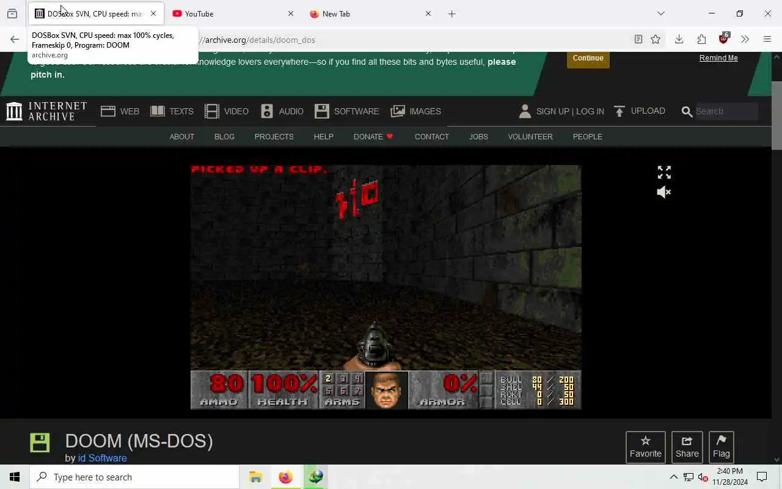
Task: Favorite this DOOM item
Action: [x=646, y=447]
